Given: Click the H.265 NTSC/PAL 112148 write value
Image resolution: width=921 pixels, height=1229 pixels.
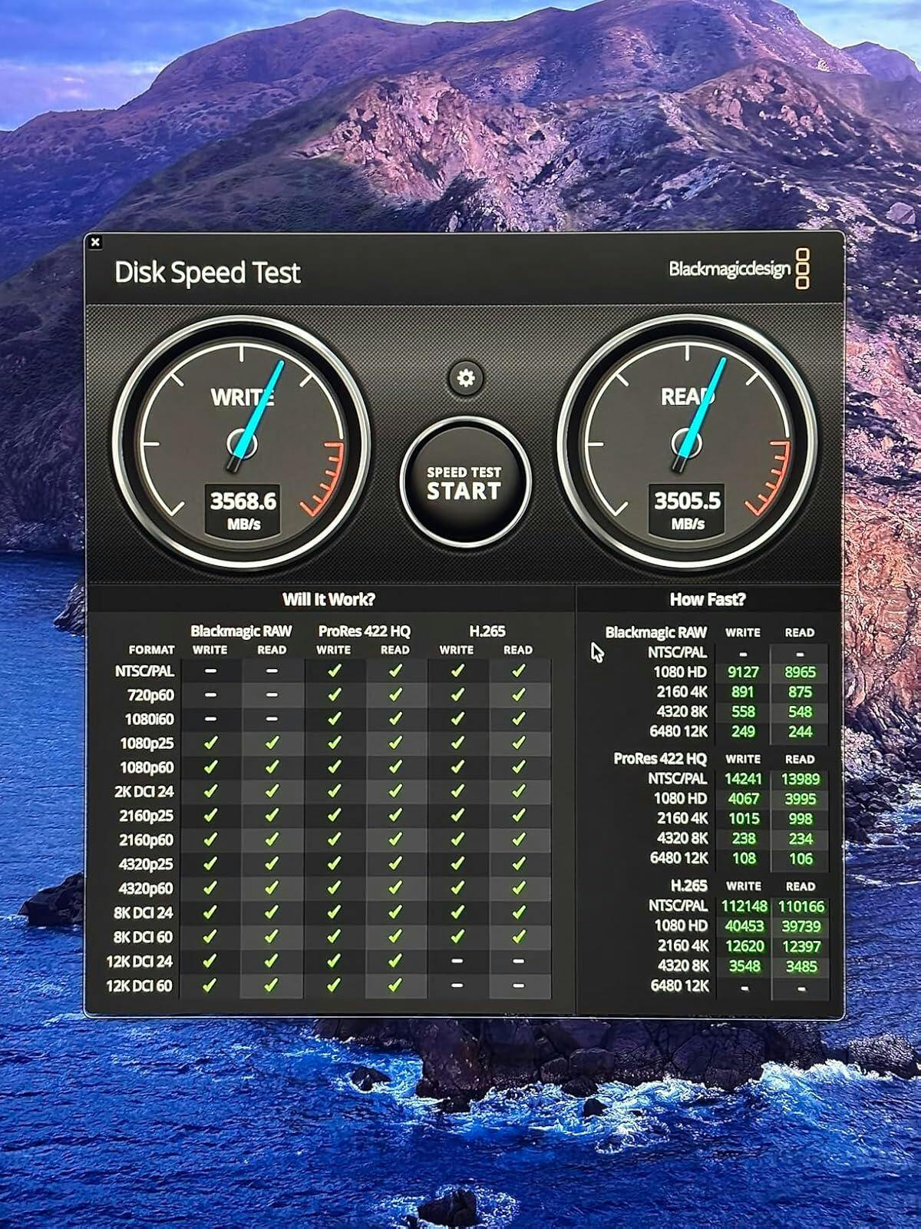Looking at the screenshot, I should point(744,906).
